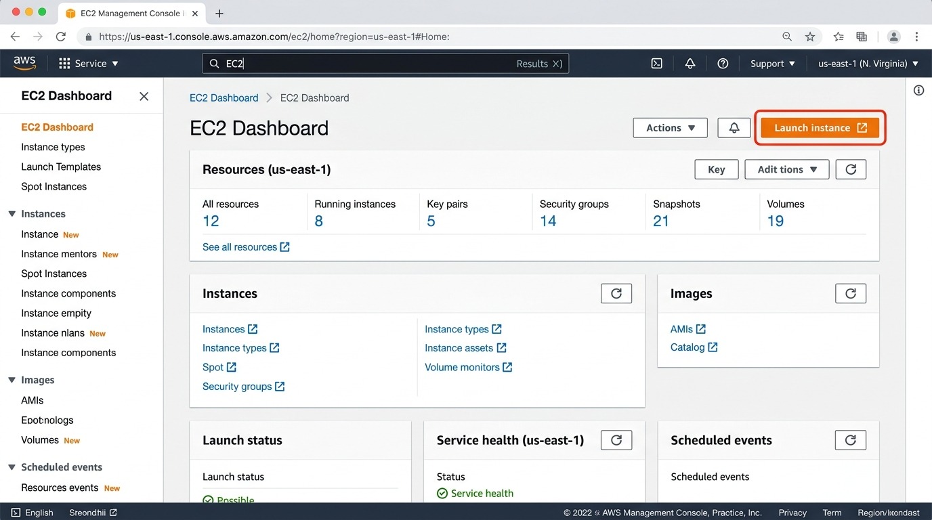Open the CloudShell terminal icon
932x520 pixels.
[x=656, y=64]
